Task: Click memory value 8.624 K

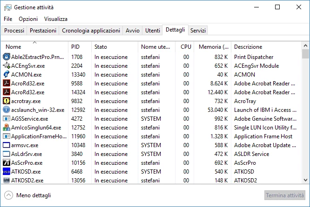Action: pos(219,84)
